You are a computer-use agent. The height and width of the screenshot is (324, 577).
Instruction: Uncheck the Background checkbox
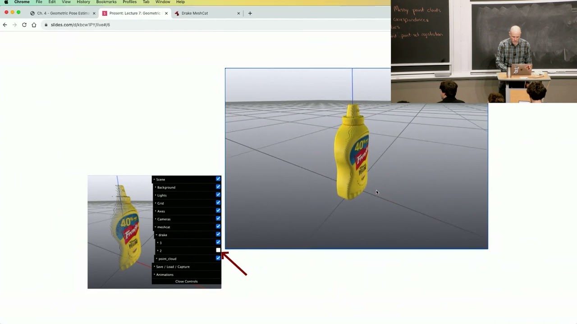(x=218, y=187)
